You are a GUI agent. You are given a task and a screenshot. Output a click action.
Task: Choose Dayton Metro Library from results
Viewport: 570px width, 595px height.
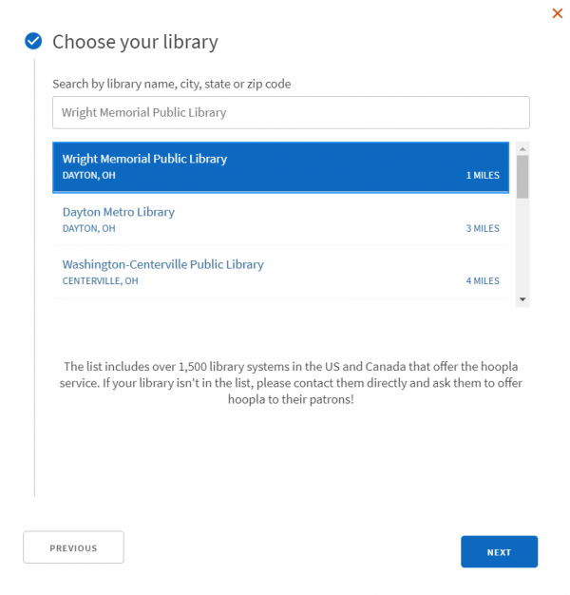tap(280, 220)
